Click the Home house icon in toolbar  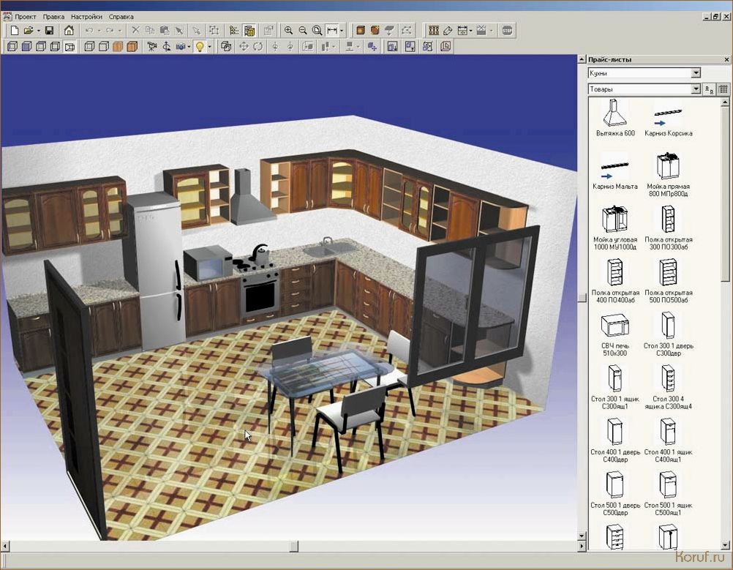point(69,31)
